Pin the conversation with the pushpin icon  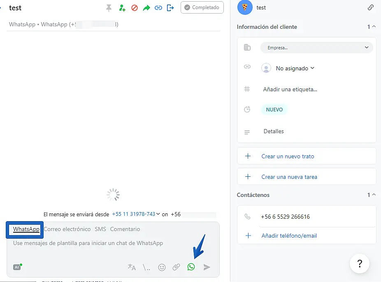(x=109, y=8)
